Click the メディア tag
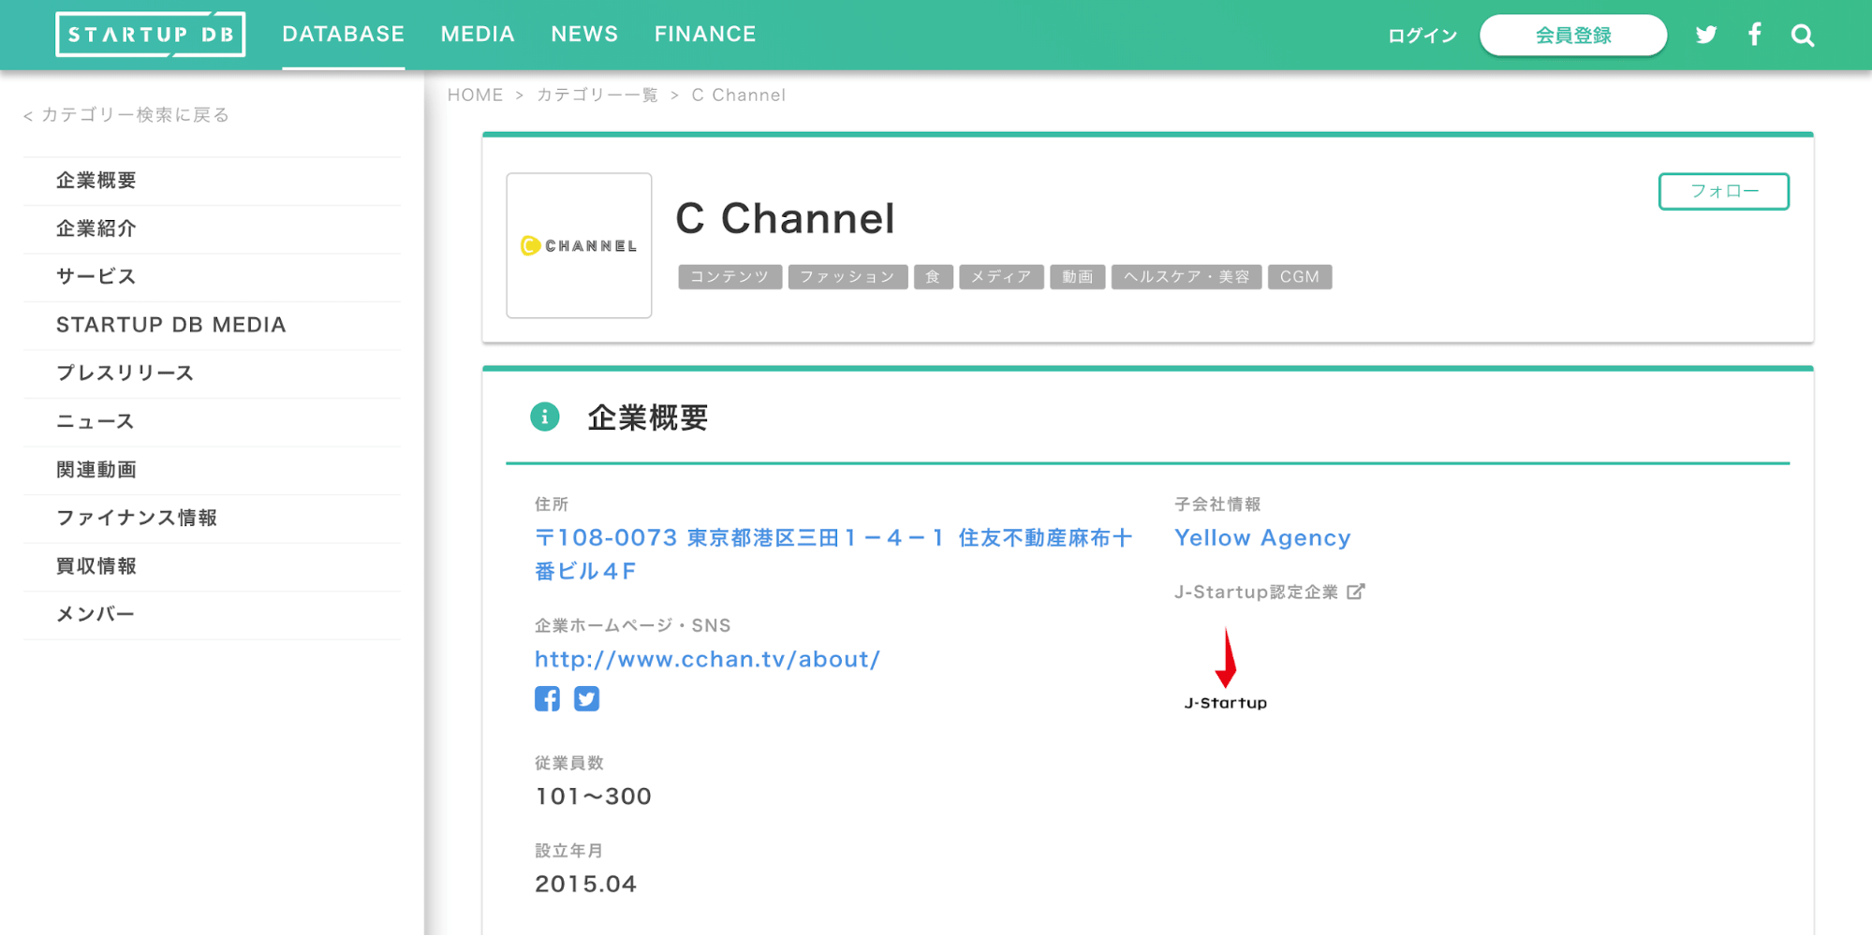This screenshot has height=936, width=1872. click(1001, 277)
